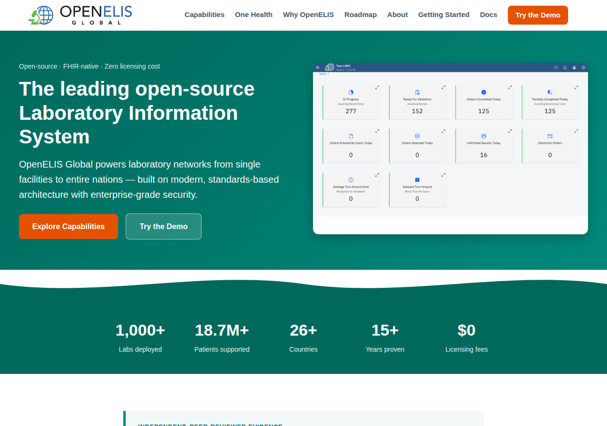
Task: Open the notifications bell in LIMS header
Action: tap(565, 67)
